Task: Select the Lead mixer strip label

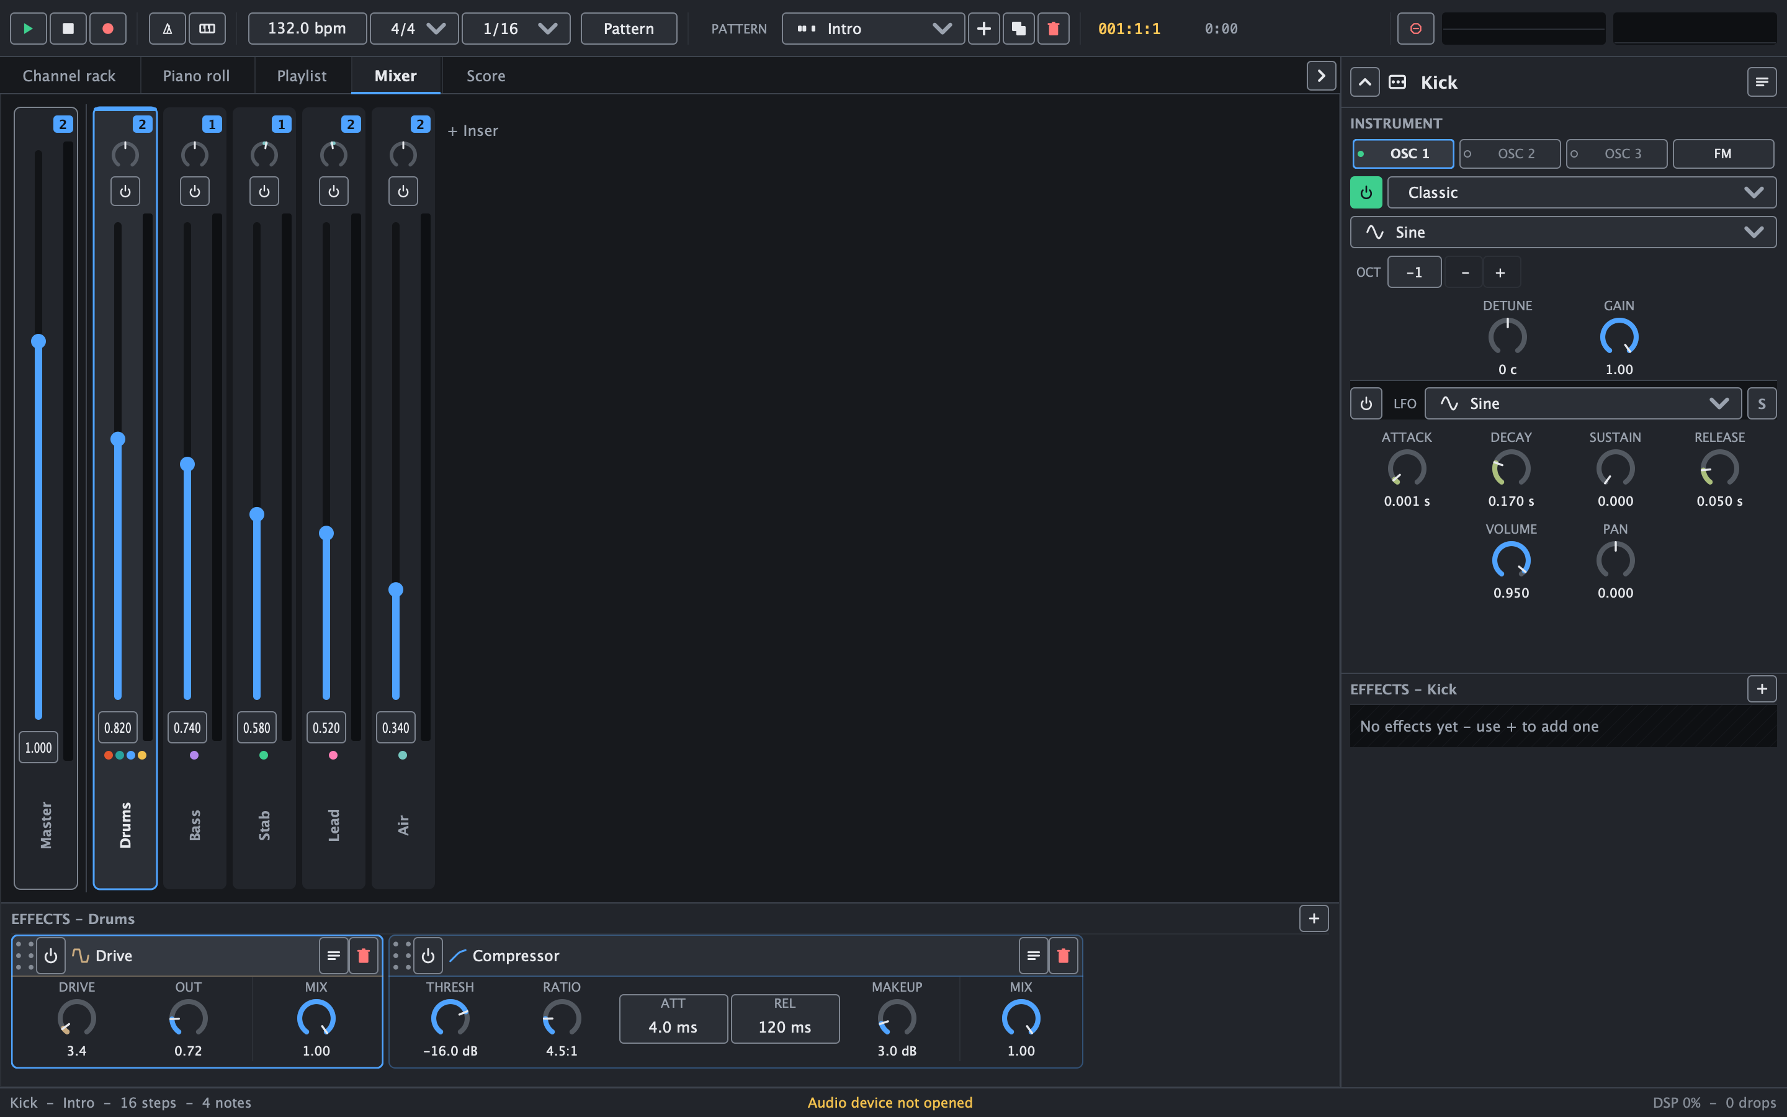Action: pos(334,825)
